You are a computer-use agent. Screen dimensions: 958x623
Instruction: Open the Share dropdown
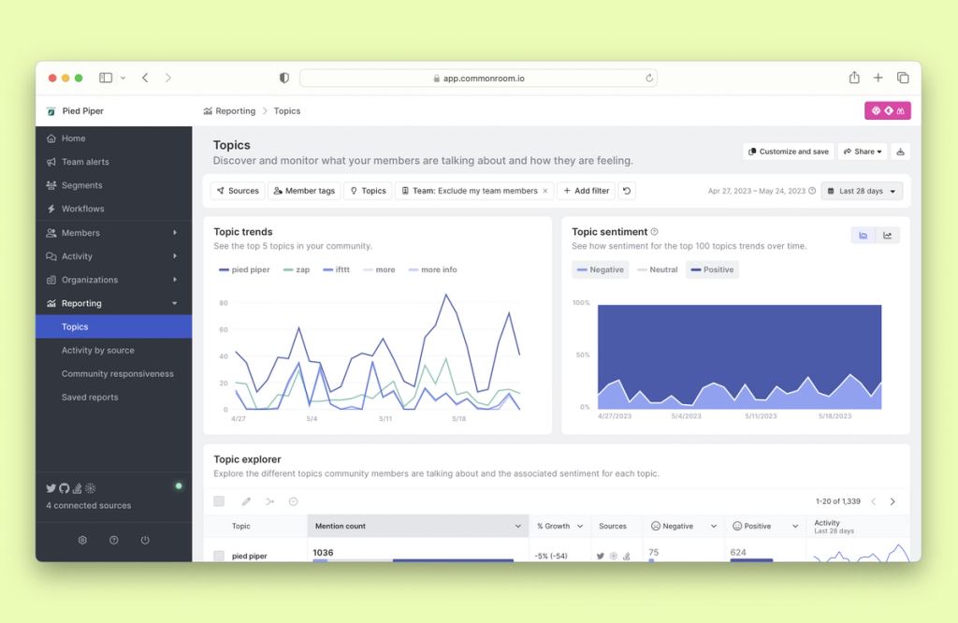click(863, 152)
